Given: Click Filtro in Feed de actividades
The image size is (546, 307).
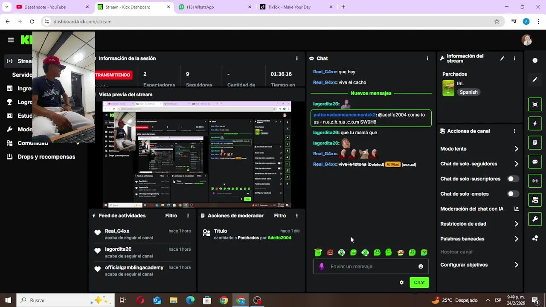Looking at the screenshot, I should pyautogui.click(x=171, y=216).
